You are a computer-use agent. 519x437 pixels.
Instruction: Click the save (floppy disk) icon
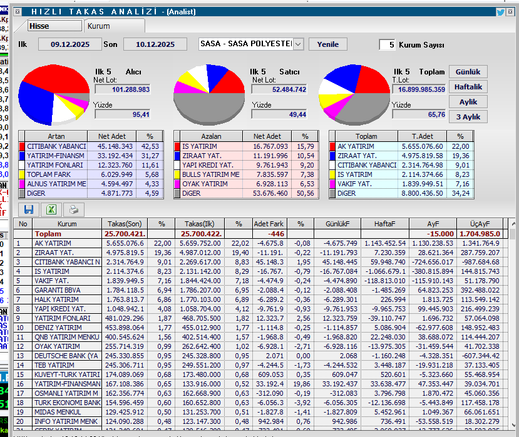29,210
